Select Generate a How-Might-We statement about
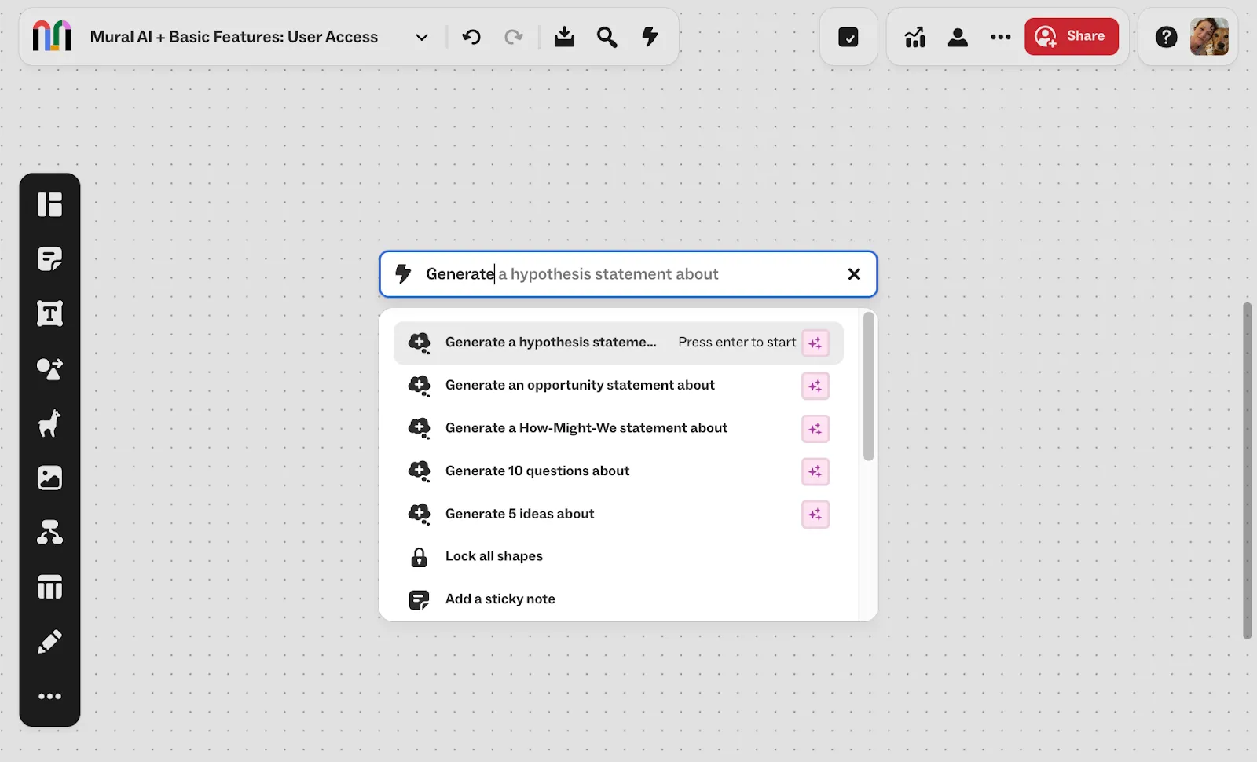This screenshot has width=1257, height=762. pos(618,428)
